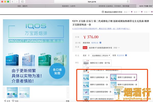Click the heart 关注 follow icon
Viewport: 153px width, 102px height.
(x=13, y=101)
